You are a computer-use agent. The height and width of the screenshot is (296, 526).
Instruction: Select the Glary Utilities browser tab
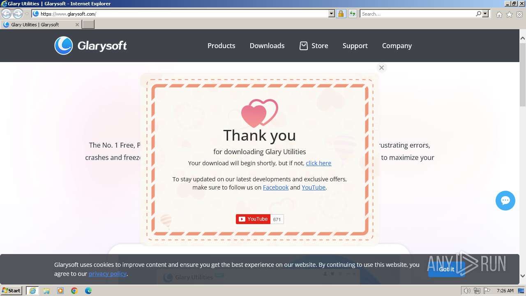pos(41,25)
